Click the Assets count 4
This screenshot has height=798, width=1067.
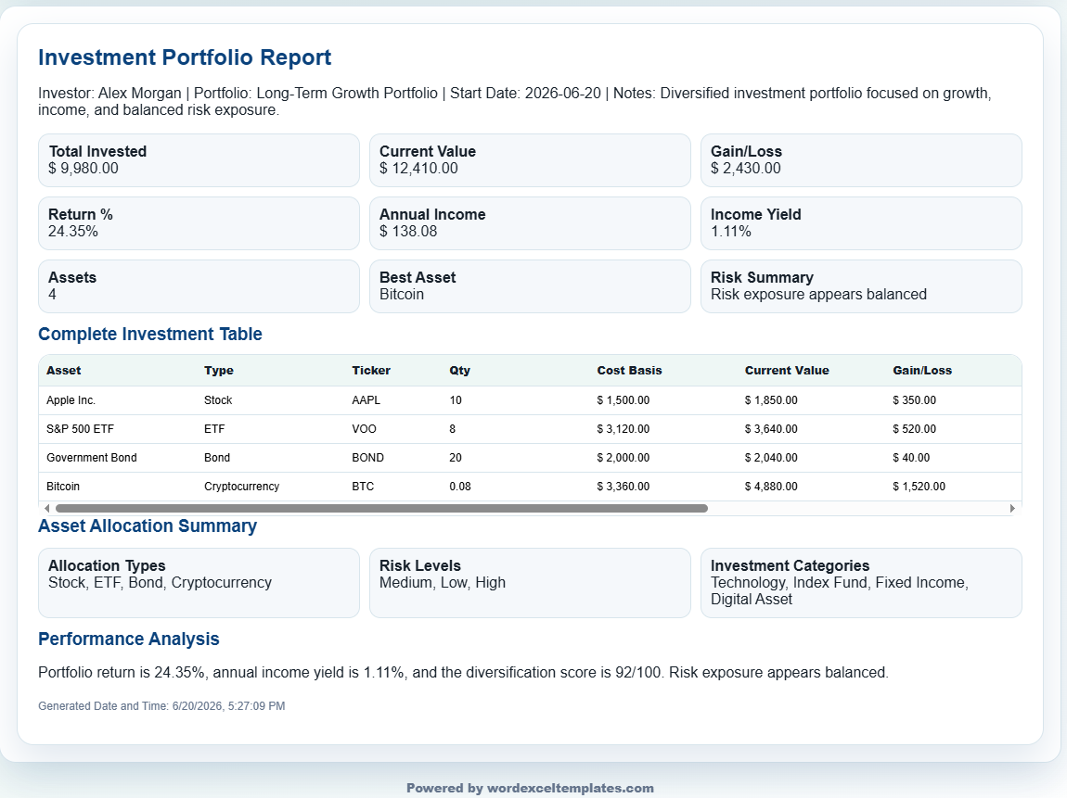point(52,295)
